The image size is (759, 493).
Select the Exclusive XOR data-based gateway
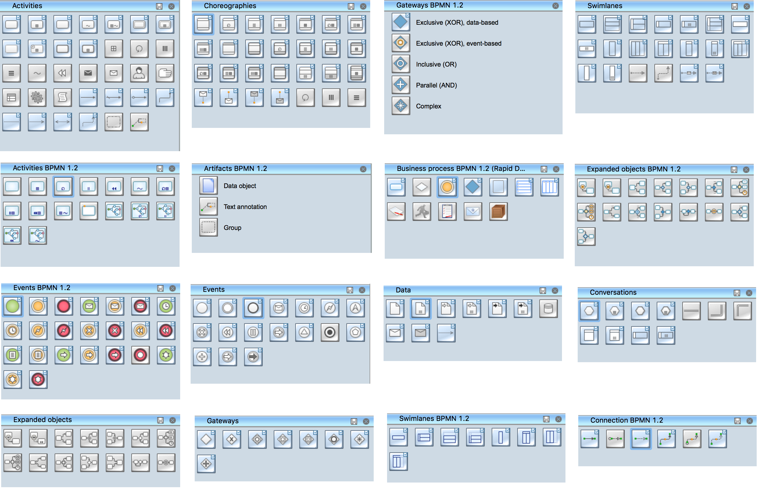[400, 22]
